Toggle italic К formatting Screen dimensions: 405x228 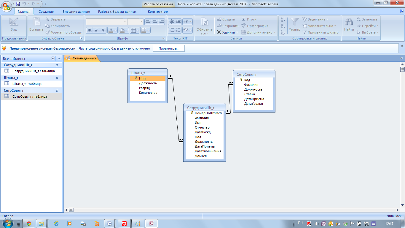pos(96,30)
